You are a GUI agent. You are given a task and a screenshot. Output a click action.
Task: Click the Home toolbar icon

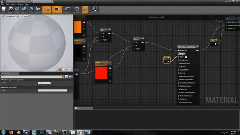pos(31,9)
